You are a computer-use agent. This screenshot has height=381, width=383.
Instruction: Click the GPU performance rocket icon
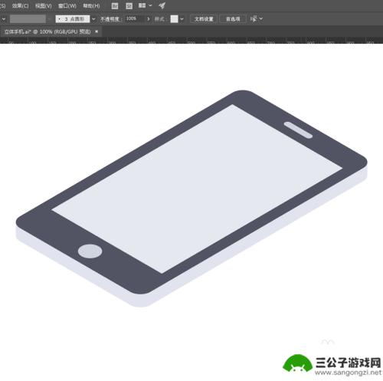point(162,5)
